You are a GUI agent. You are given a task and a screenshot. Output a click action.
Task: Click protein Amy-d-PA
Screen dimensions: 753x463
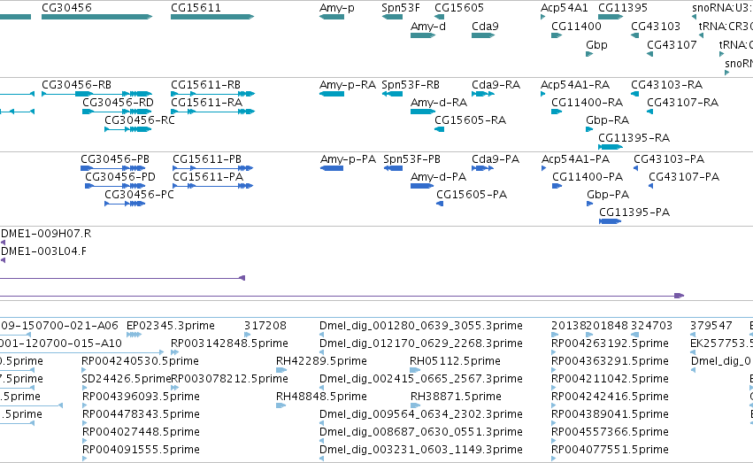click(439, 177)
